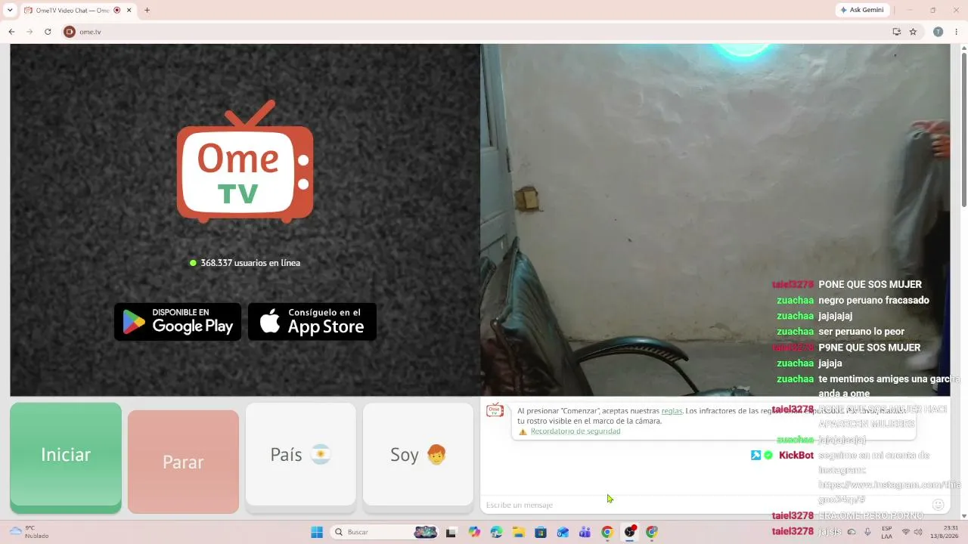Open the volume speaker tray icon
Image resolution: width=968 pixels, height=544 pixels.
(x=918, y=532)
